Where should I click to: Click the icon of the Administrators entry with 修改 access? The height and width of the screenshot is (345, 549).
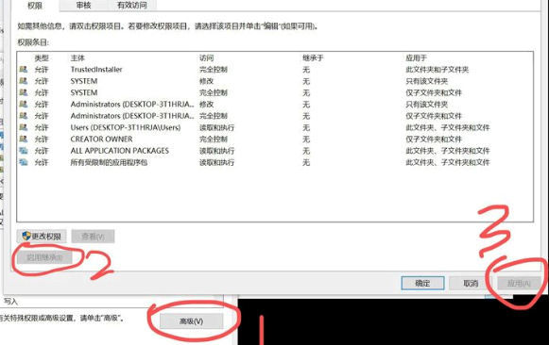(x=24, y=104)
